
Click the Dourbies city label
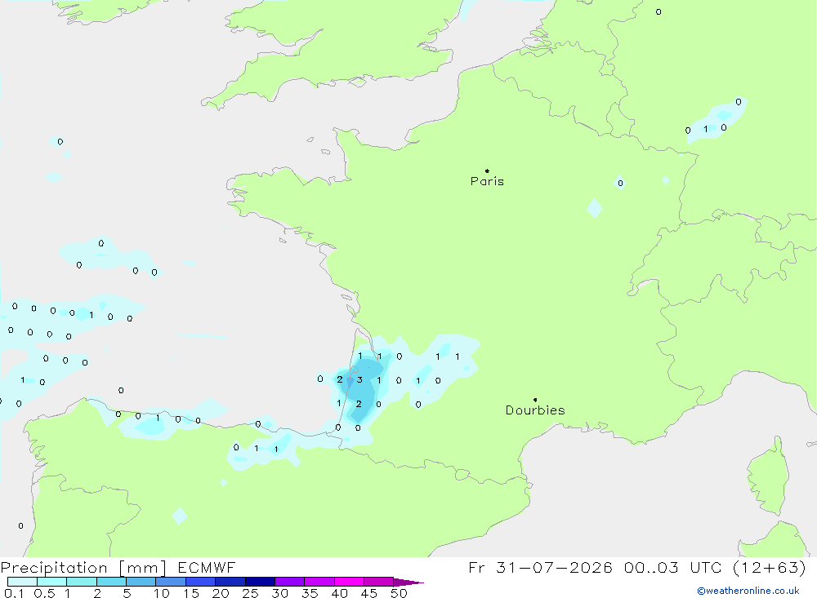(x=535, y=410)
